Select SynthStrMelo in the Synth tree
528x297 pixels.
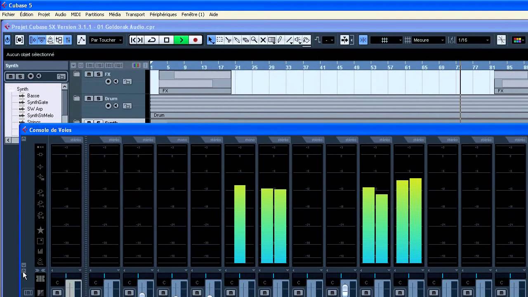(40, 115)
